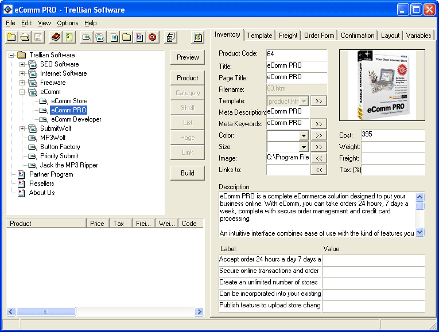Click the Product Code input field

coord(297,54)
